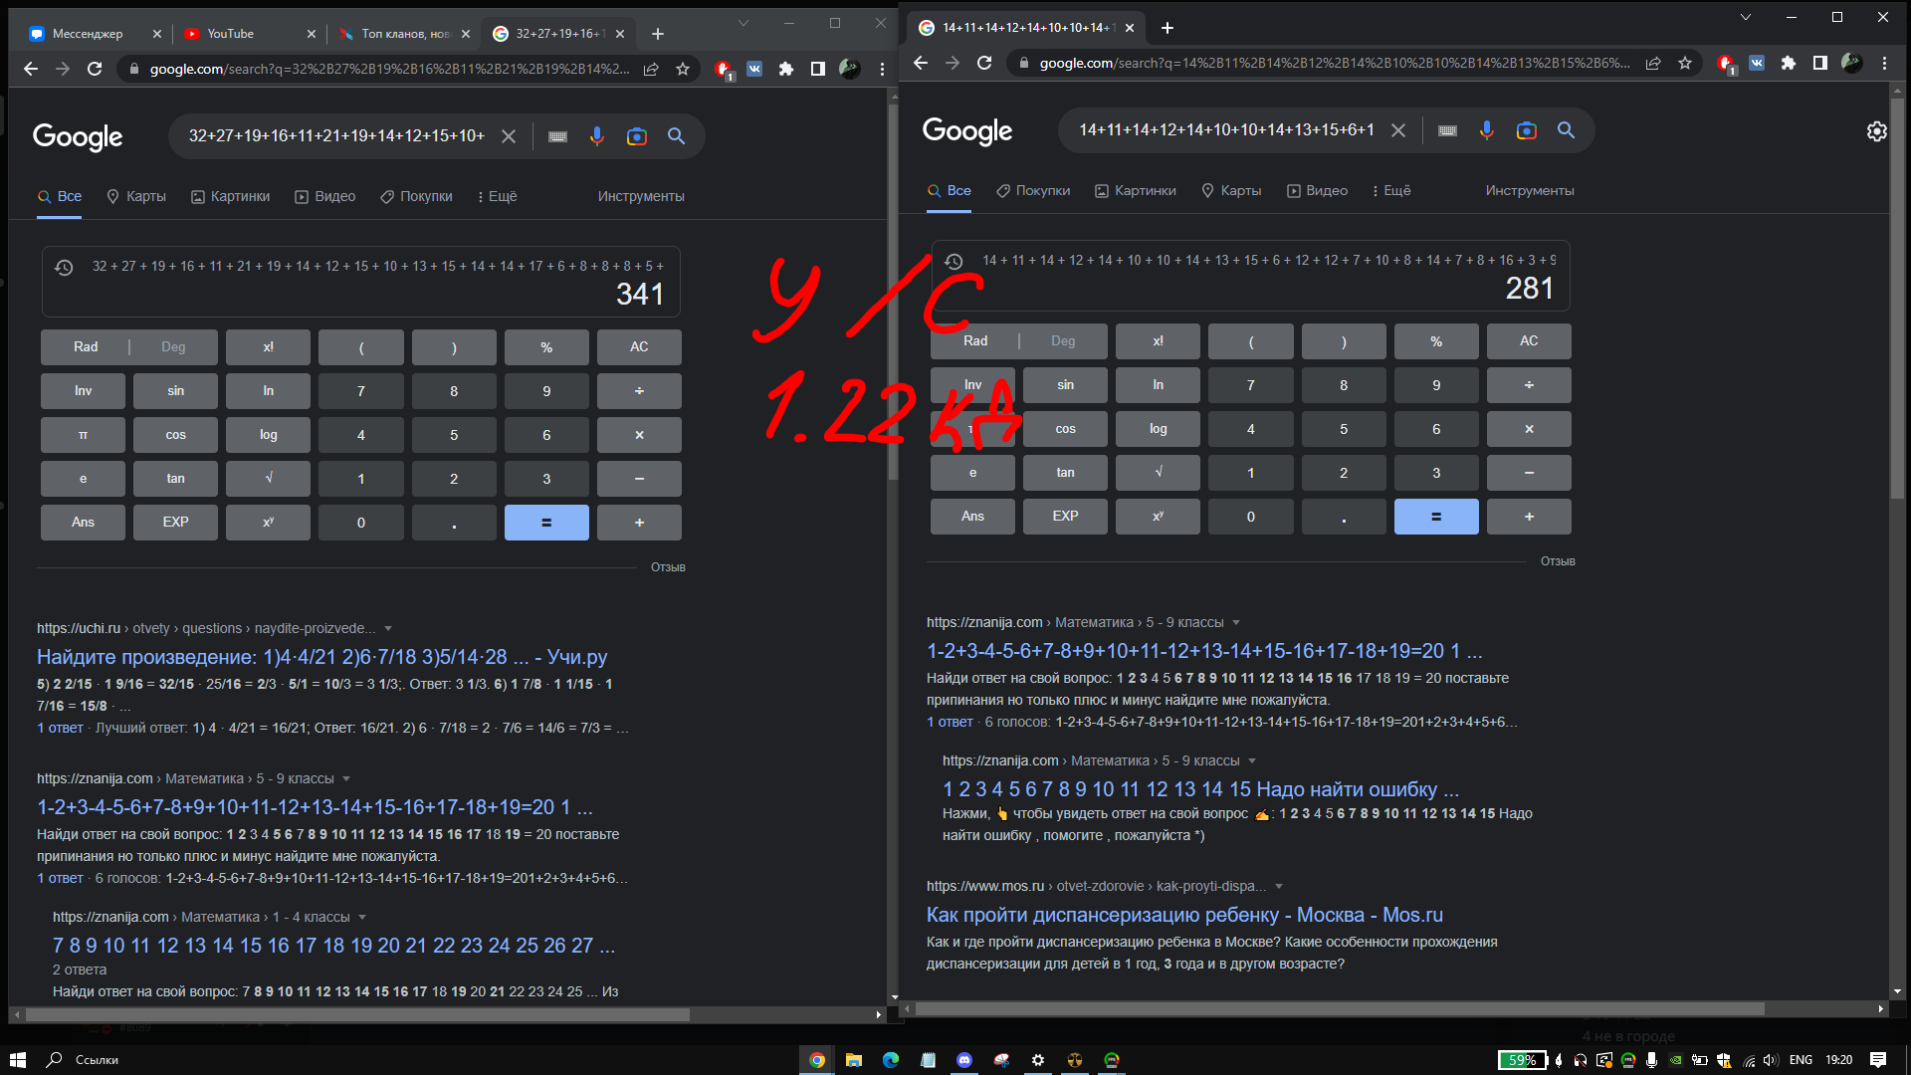
Task: Click Windows taskbar search box Ссылки
Action: pyautogui.click(x=97, y=1060)
